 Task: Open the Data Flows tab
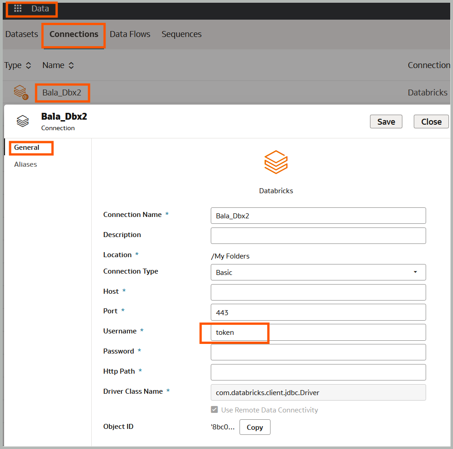pyautogui.click(x=130, y=34)
